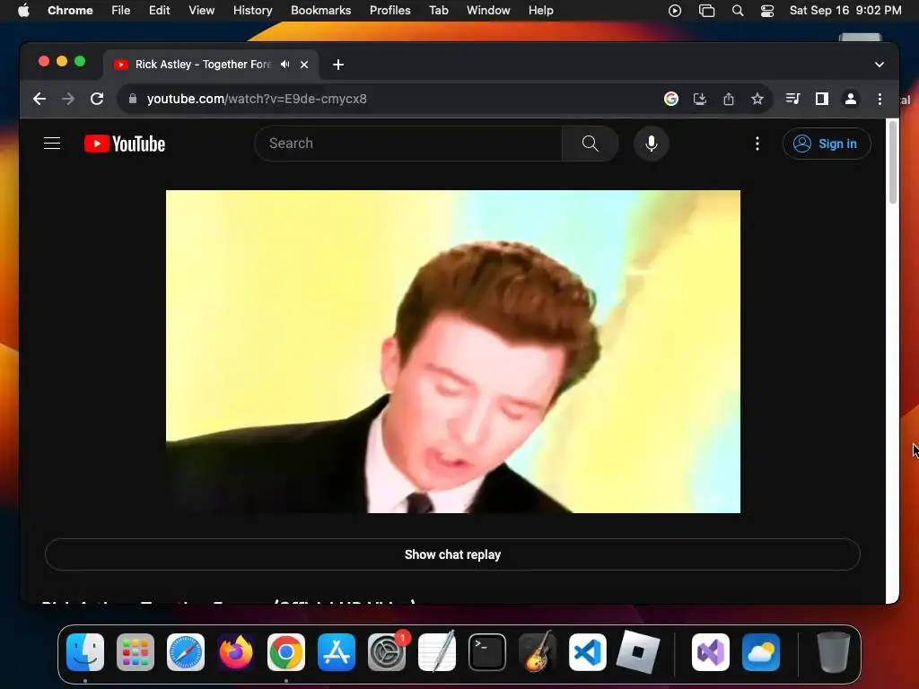Select the youtube.com address bar URL
The width and height of the screenshot is (919, 689).
pyautogui.click(x=257, y=99)
